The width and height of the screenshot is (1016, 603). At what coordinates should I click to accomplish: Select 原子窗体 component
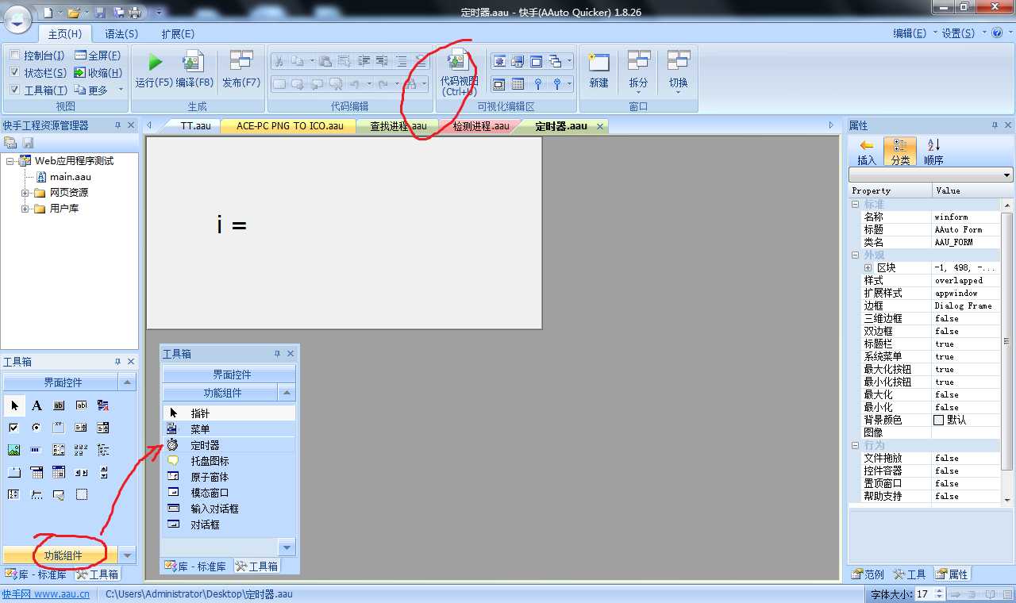click(x=229, y=477)
